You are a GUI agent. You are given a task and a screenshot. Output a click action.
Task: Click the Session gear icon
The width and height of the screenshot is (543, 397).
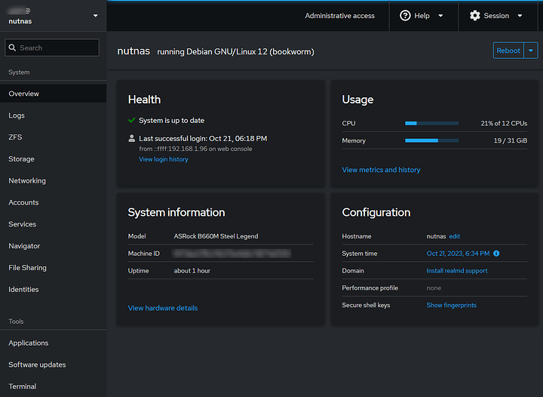pyautogui.click(x=474, y=16)
